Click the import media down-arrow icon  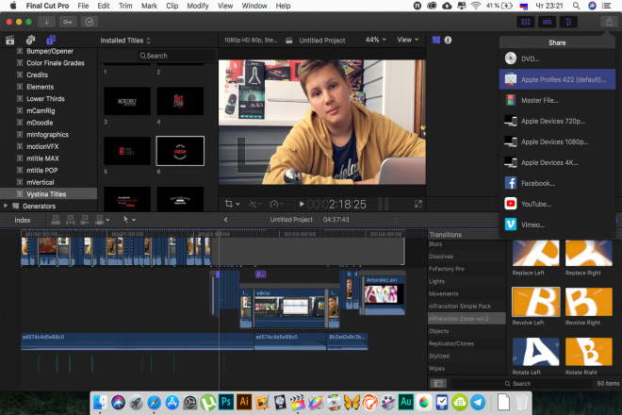[47, 21]
